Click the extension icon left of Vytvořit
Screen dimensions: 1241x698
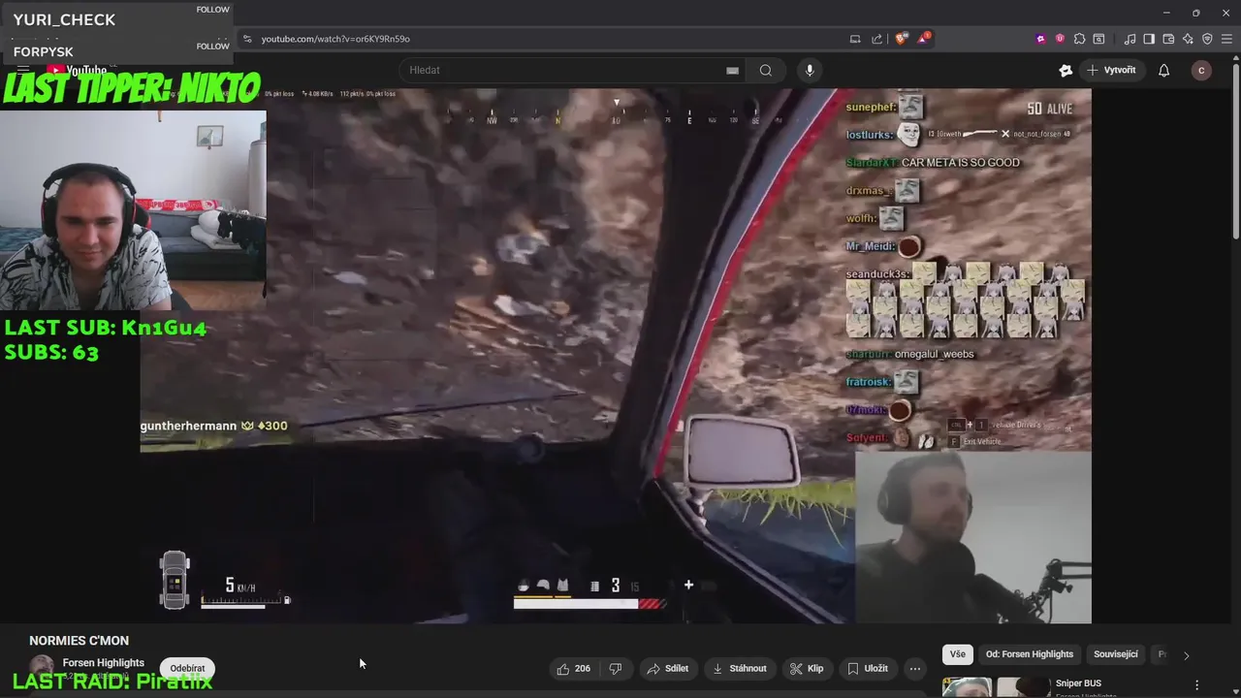point(1066,70)
